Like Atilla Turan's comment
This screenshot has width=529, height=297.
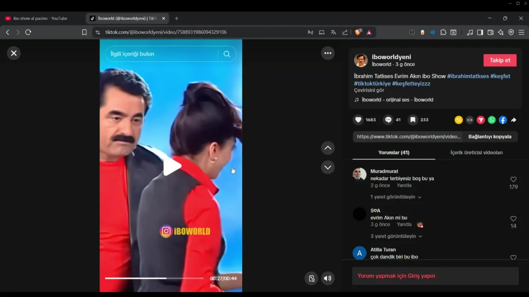click(513, 257)
